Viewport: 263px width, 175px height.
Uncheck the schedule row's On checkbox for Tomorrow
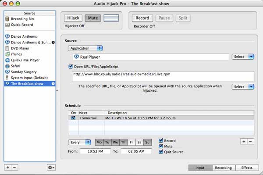pyautogui.click(x=73, y=118)
